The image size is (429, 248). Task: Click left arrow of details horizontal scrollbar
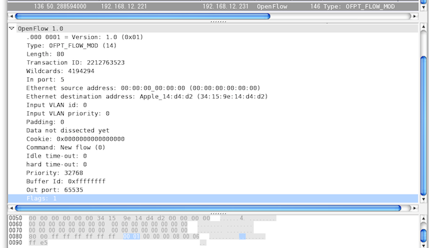pyautogui.click(x=11, y=208)
